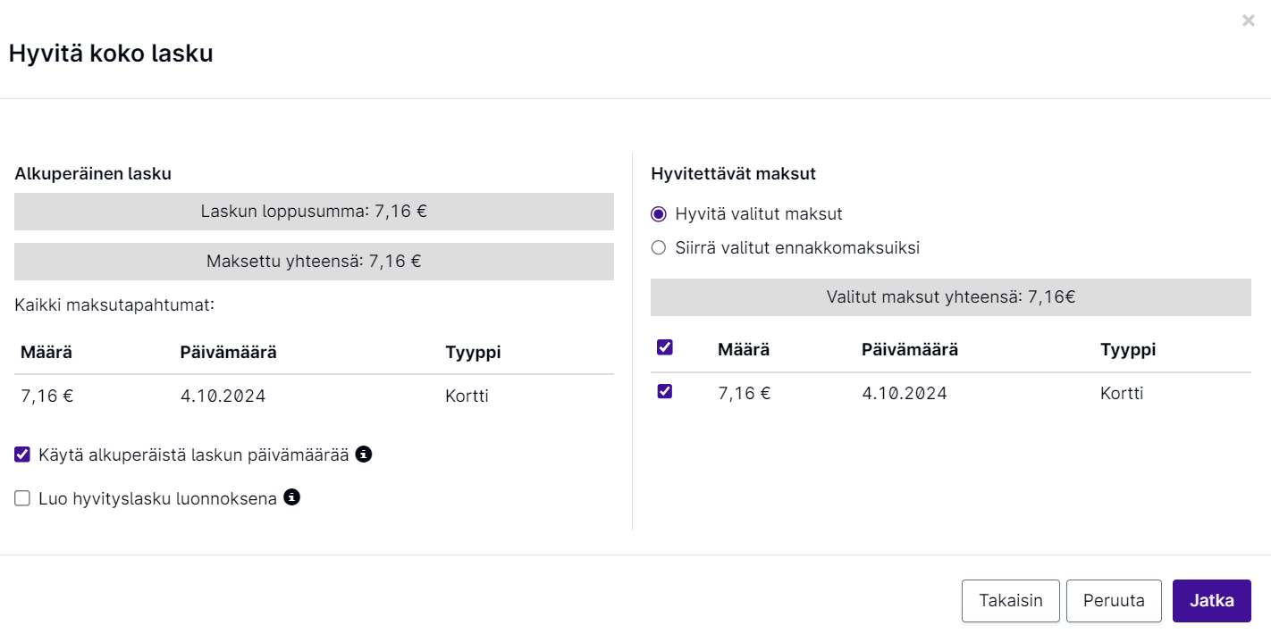
Task: Click the Alkuperäinen lasku heading
Action: click(93, 174)
